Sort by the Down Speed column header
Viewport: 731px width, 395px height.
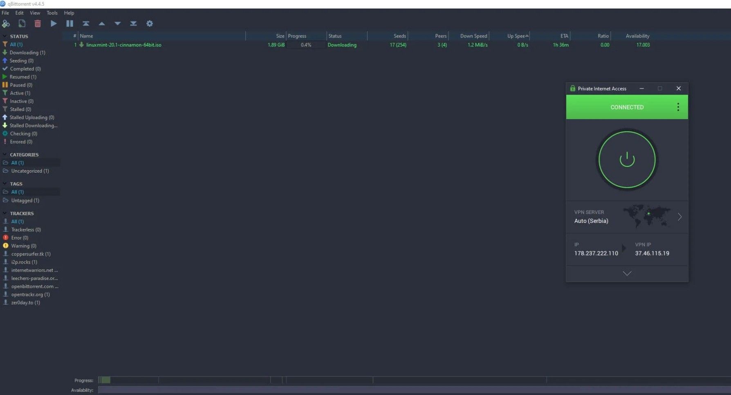pyautogui.click(x=469, y=36)
